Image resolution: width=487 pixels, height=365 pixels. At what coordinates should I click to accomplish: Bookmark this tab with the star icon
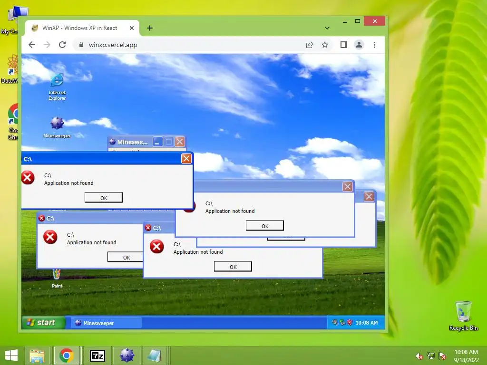pos(324,45)
